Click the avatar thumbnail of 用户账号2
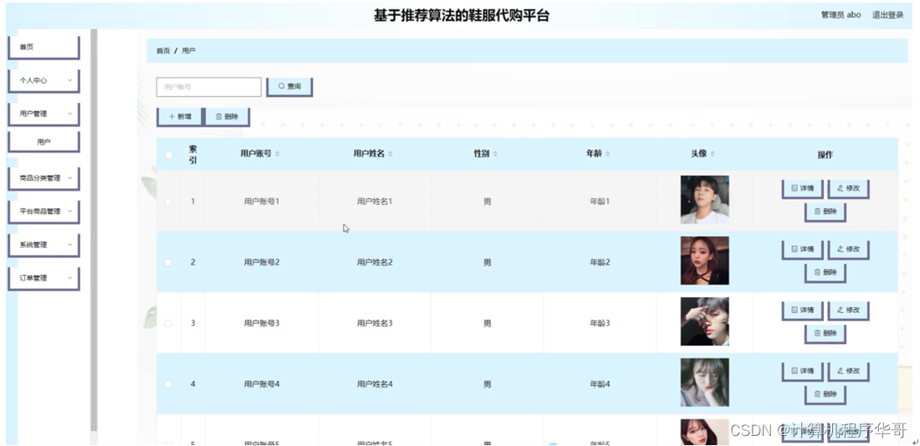Image resolution: width=920 pixels, height=446 pixels. (705, 260)
